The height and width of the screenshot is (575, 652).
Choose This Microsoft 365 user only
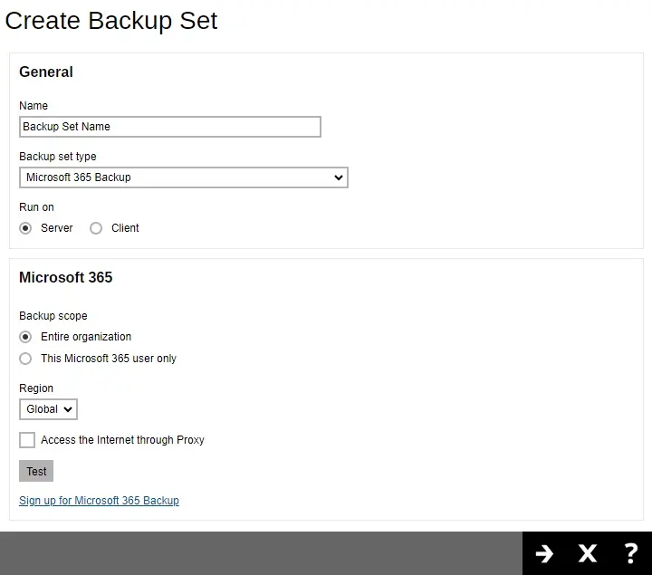click(25, 359)
